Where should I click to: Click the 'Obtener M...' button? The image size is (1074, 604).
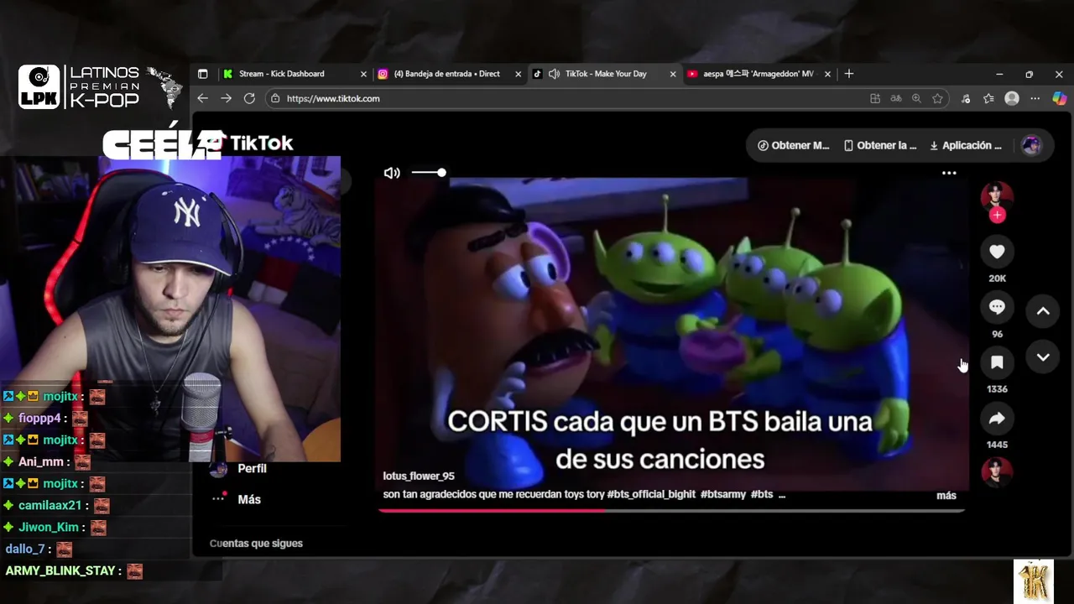pos(793,145)
